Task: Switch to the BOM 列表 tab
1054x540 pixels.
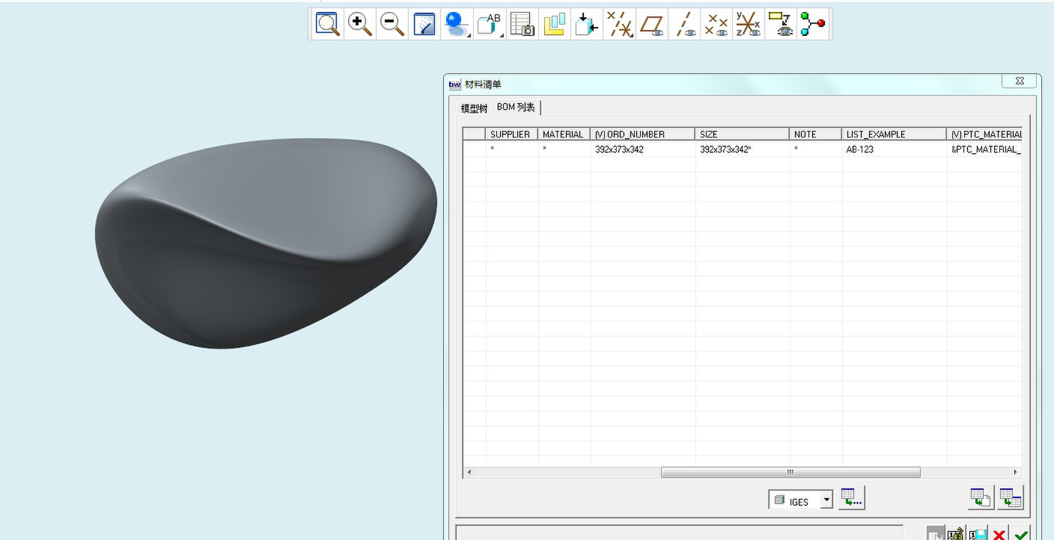Action: click(x=515, y=107)
